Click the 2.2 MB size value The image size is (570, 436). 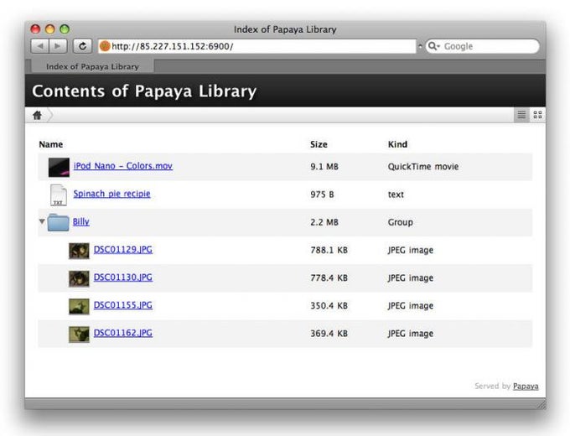tap(324, 222)
